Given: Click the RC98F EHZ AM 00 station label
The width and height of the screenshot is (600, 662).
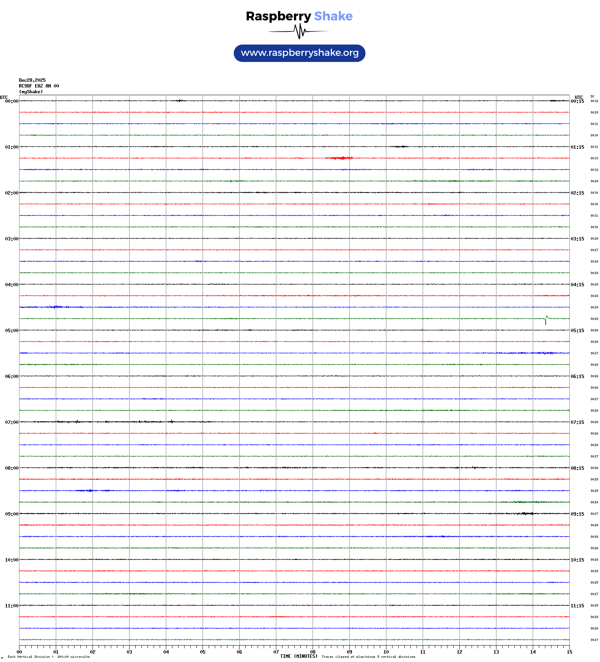Looking at the screenshot, I should click(x=39, y=86).
